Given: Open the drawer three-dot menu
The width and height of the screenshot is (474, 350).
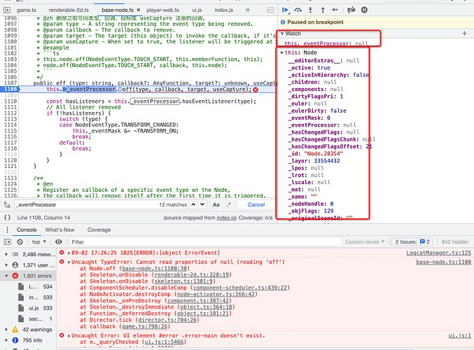Looking at the screenshot, I should [x=7, y=230].
